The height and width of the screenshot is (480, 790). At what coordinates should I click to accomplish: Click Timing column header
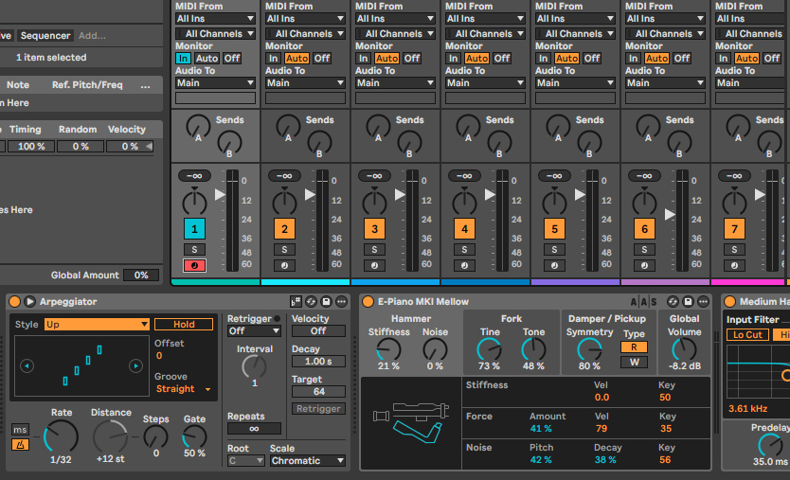click(x=26, y=130)
